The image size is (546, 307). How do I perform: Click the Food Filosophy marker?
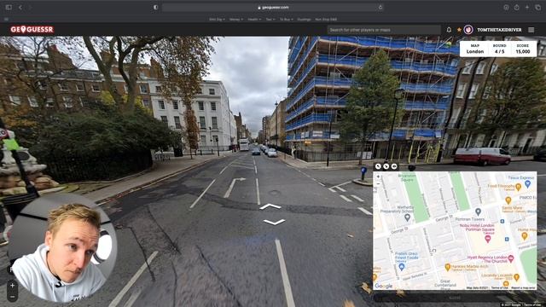point(518,188)
